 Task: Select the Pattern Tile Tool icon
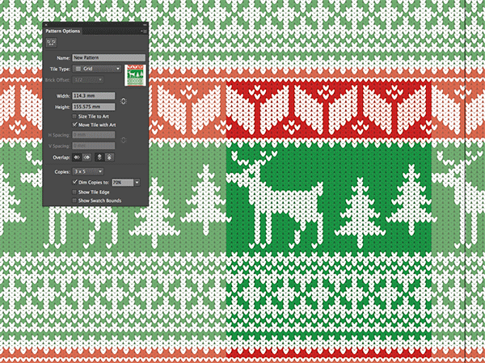point(52,42)
